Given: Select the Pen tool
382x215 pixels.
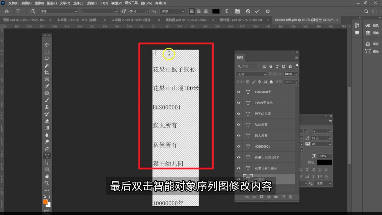Looking at the screenshot, I should click(47, 149).
